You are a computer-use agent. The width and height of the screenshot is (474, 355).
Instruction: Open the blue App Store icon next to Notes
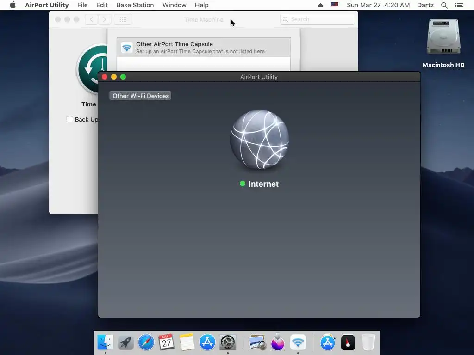pyautogui.click(x=207, y=342)
